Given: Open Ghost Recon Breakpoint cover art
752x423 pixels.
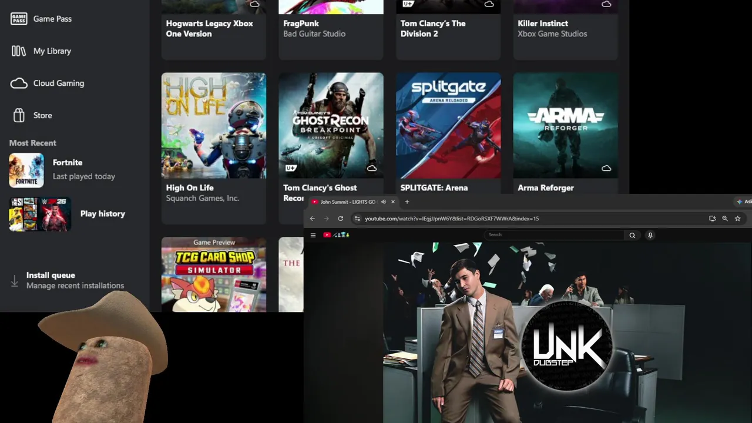Looking at the screenshot, I should tap(331, 126).
